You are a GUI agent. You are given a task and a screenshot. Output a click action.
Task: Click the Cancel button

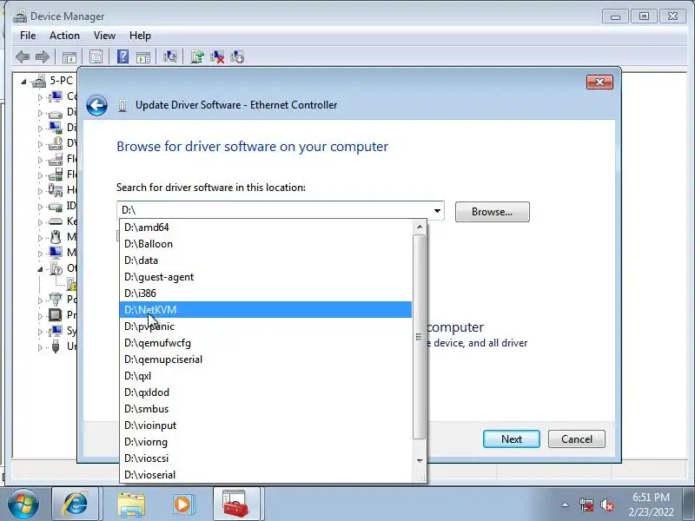tap(577, 439)
